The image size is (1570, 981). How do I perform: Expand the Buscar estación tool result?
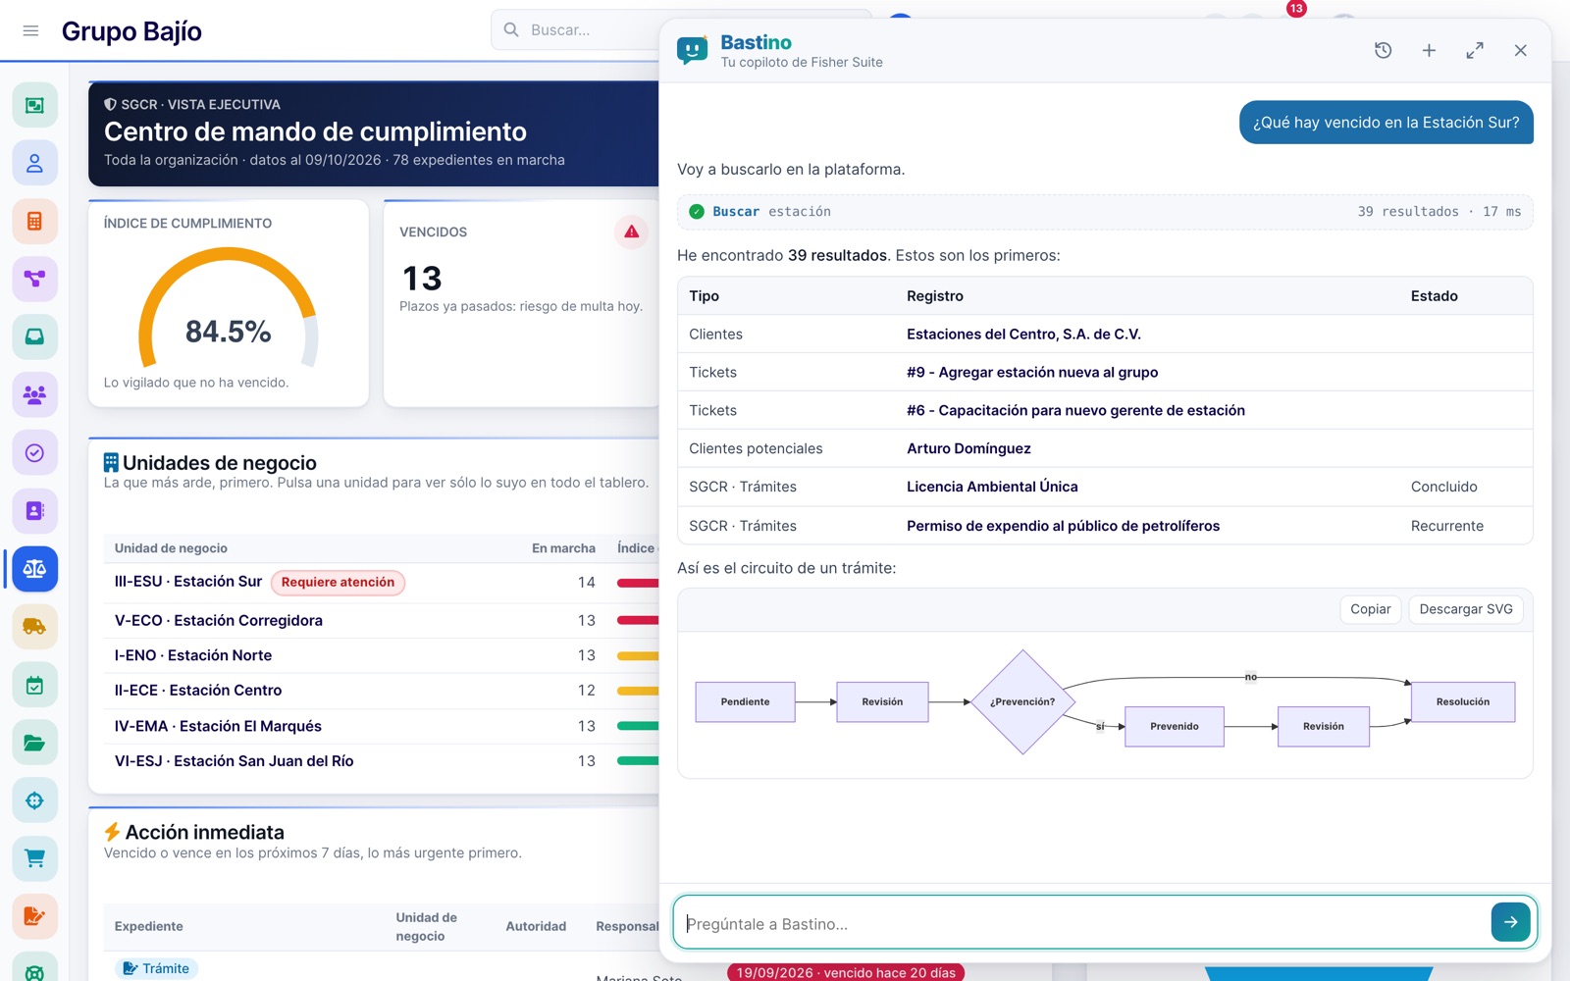pos(1105,211)
